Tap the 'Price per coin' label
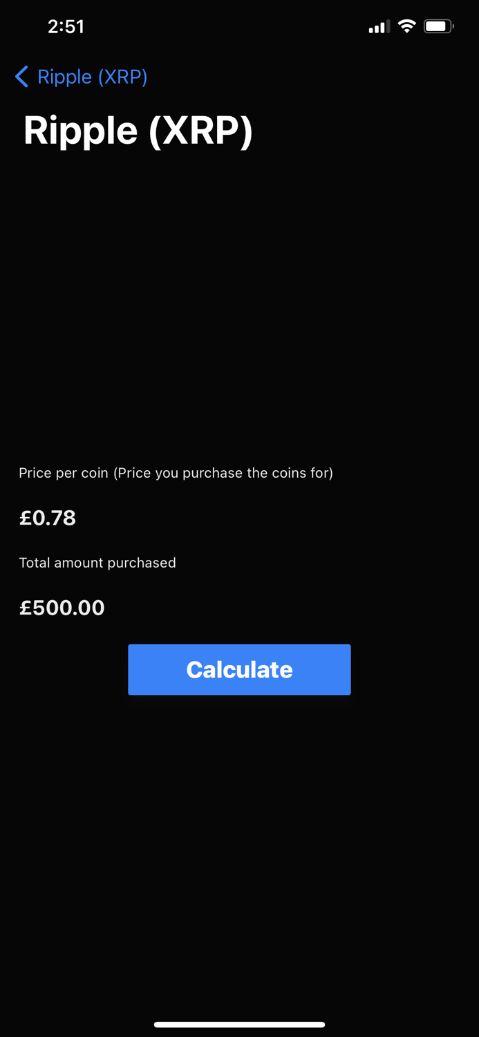Image resolution: width=479 pixels, height=1037 pixels. pyautogui.click(x=176, y=473)
